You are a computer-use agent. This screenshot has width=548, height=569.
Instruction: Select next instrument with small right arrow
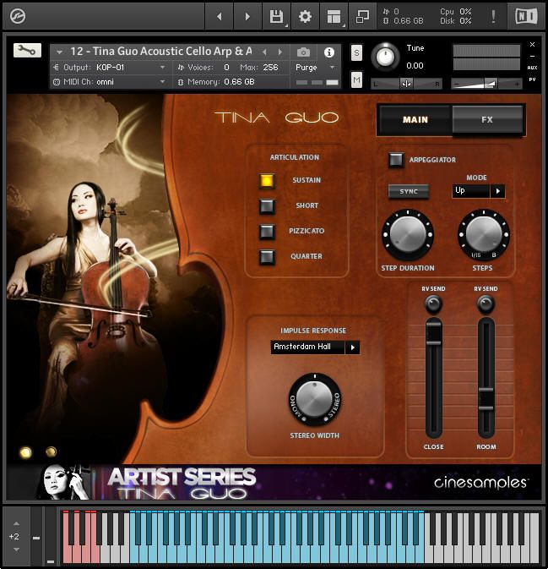click(x=280, y=52)
